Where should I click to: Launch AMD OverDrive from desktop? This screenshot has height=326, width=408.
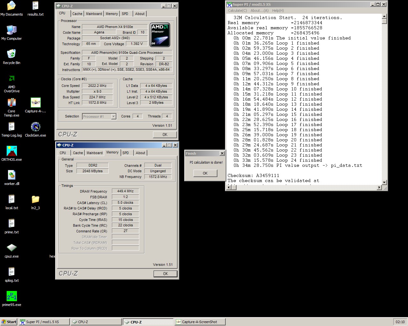pyautogui.click(x=11, y=83)
